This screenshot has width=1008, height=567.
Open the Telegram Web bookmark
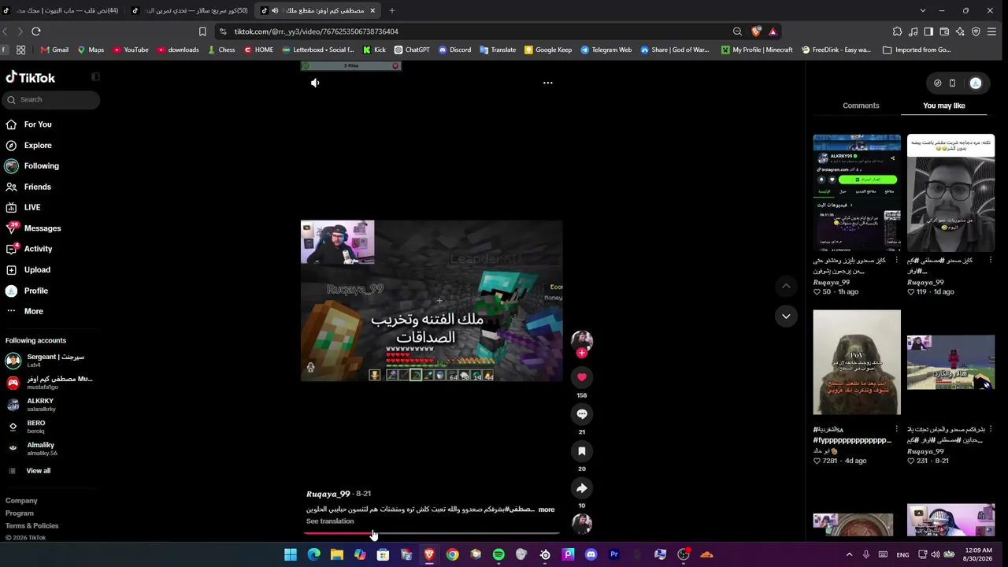click(x=606, y=50)
